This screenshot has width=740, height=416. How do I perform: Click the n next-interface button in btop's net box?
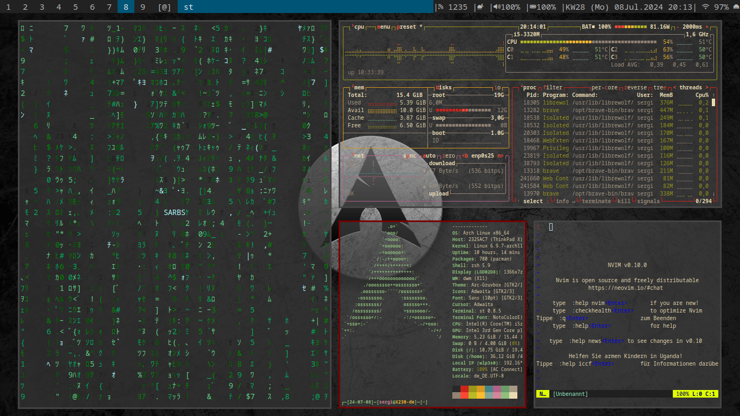pyautogui.click(x=500, y=155)
